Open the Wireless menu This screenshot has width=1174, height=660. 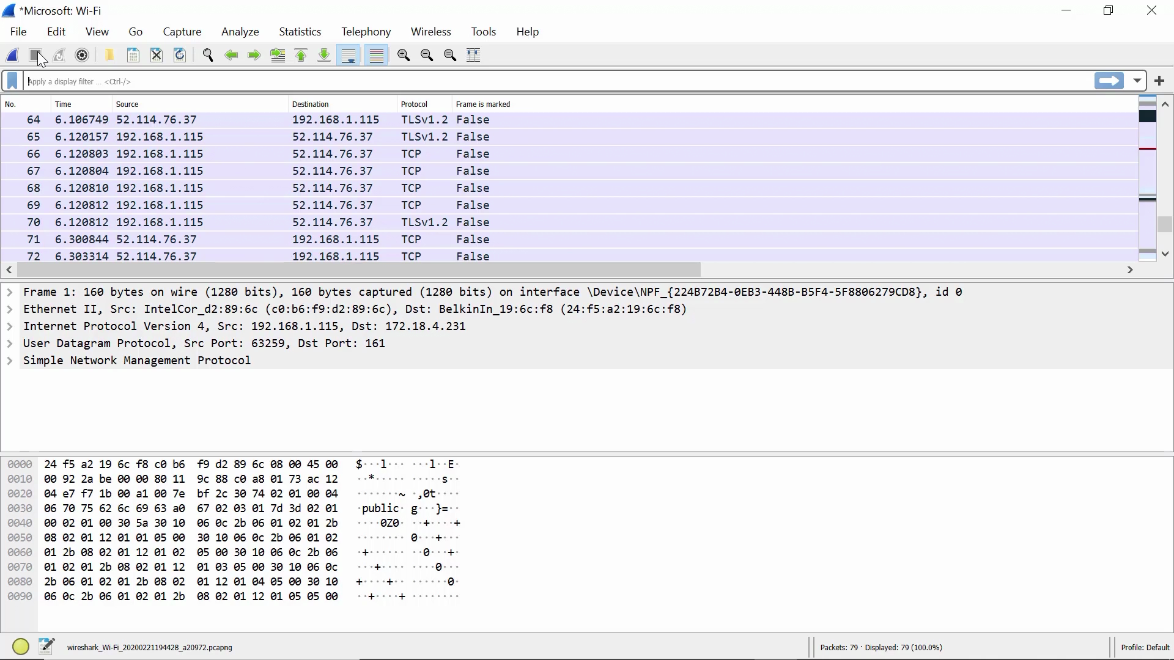(x=431, y=32)
